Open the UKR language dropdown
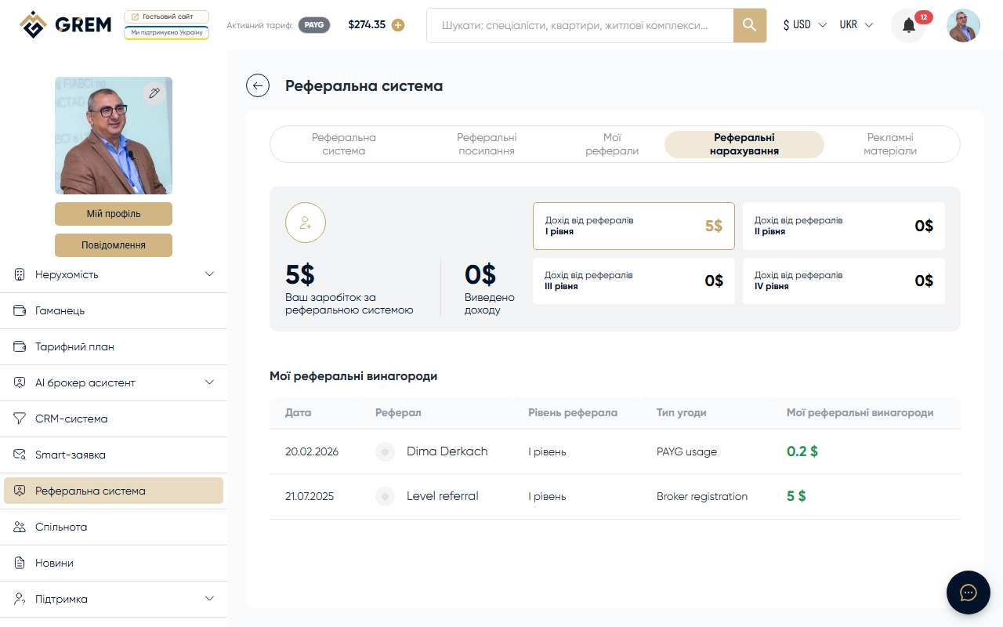 pyautogui.click(x=855, y=24)
